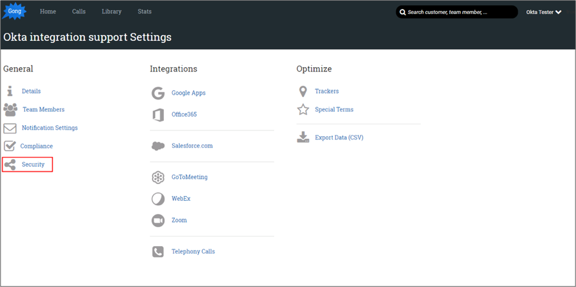Image resolution: width=576 pixels, height=287 pixels.
Task: Click the Gong logo icon
Action: (15, 12)
